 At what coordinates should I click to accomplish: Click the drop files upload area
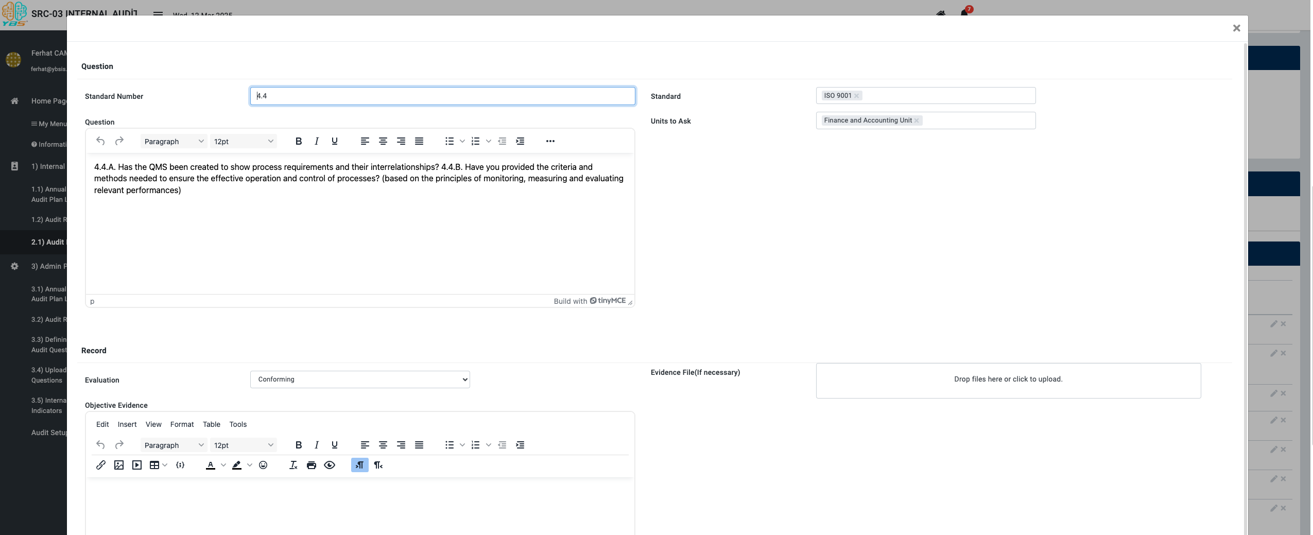pos(1008,380)
